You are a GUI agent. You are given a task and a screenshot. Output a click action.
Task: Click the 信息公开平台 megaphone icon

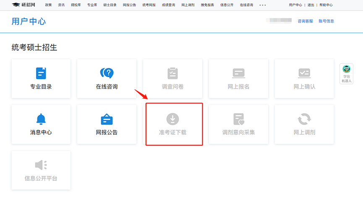(41, 165)
